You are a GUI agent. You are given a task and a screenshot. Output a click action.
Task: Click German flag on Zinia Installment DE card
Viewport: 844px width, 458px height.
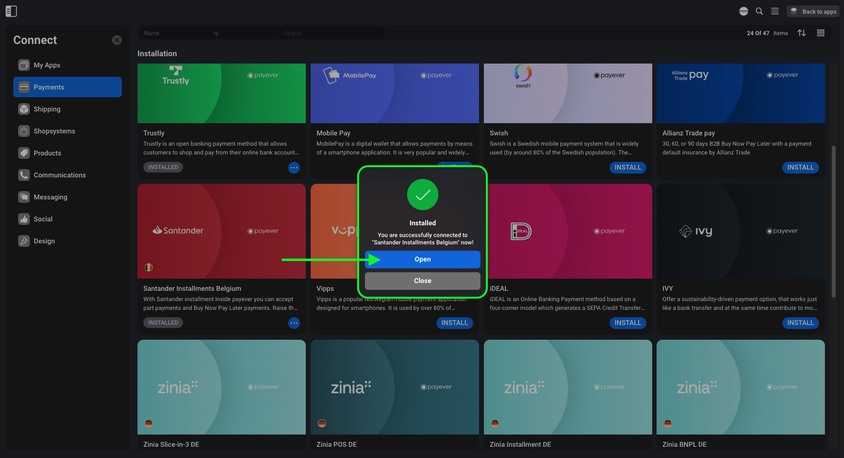pos(495,423)
